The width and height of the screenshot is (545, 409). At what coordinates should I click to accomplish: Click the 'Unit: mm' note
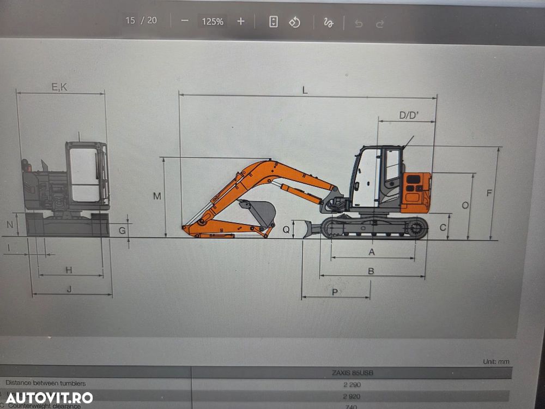[x=496, y=362]
